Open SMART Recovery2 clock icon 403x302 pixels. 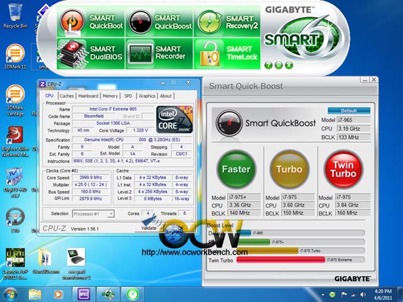pos(210,22)
